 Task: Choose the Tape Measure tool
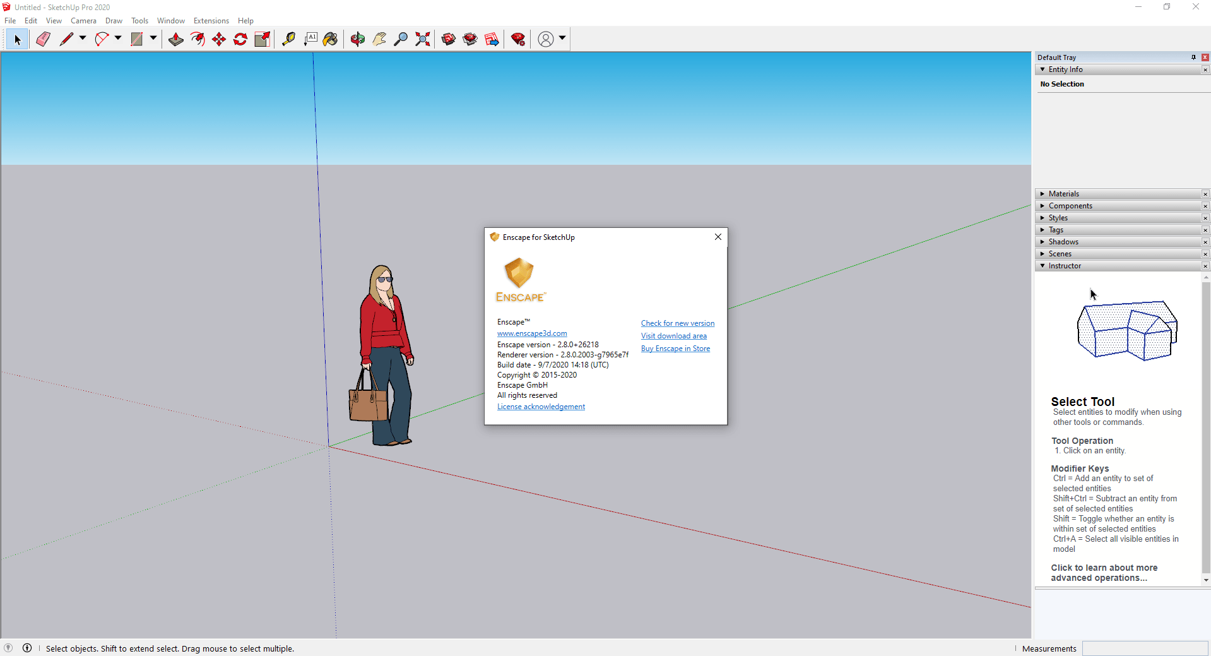[288, 39]
